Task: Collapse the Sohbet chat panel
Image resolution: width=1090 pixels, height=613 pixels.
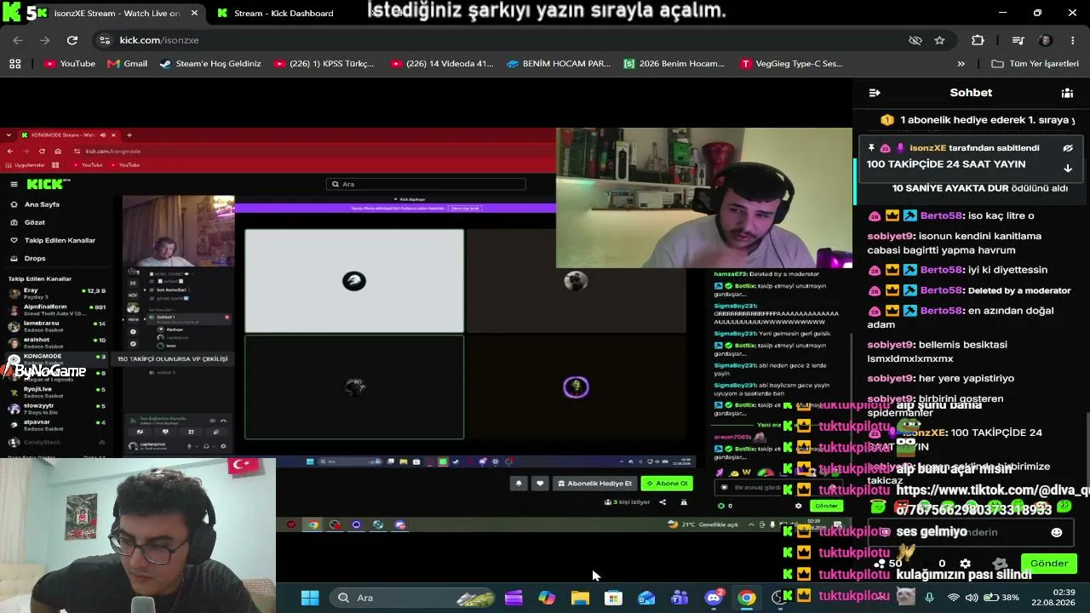Action: coord(875,93)
